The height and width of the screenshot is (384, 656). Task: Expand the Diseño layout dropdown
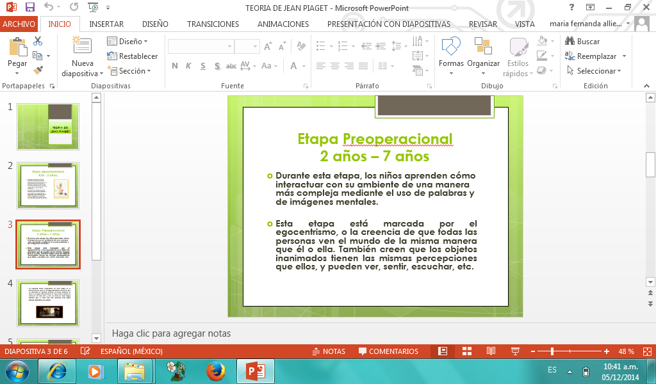(127, 42)
